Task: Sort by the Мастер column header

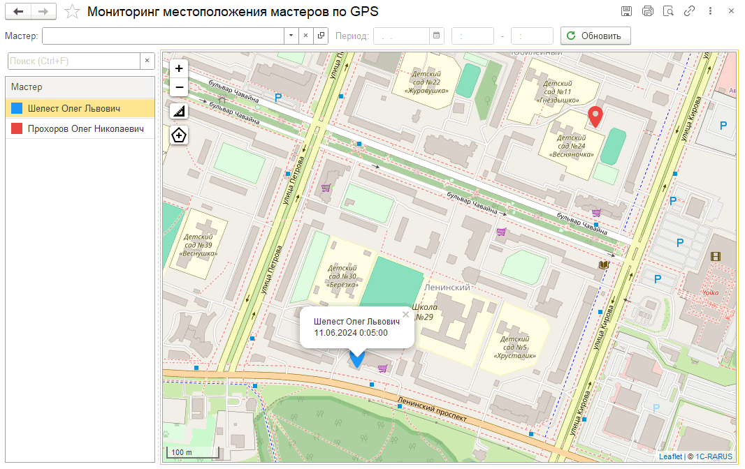Action: [80, 87]
